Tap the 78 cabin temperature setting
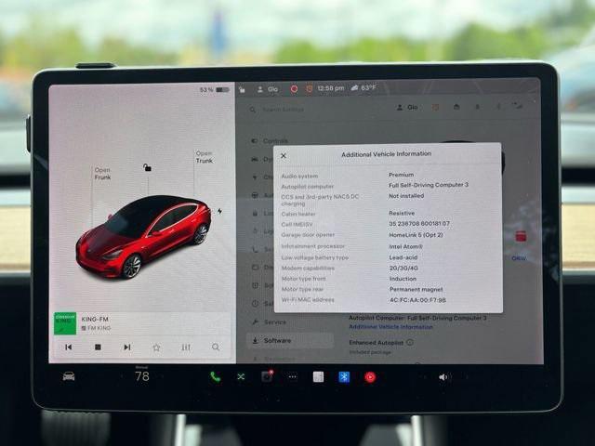Screen dimensions: 595x446 tap(142, 376)
